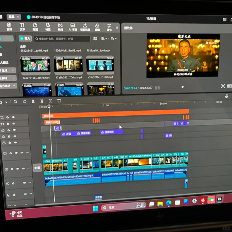
Task: Click the Undo arrow
Action: (15, 102)
